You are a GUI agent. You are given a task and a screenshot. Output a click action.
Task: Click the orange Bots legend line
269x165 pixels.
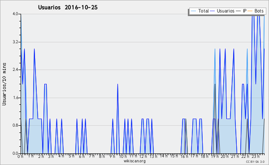click(x=250, y=11)
